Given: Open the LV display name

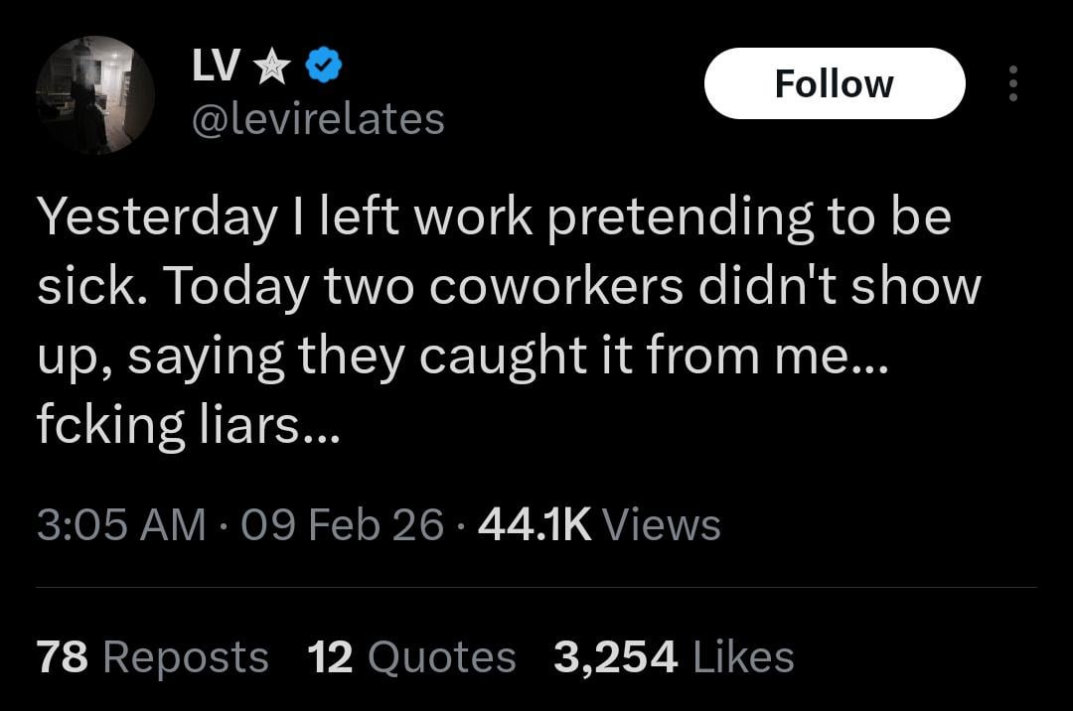Looking at the screenshot, I should pos(216,67).
